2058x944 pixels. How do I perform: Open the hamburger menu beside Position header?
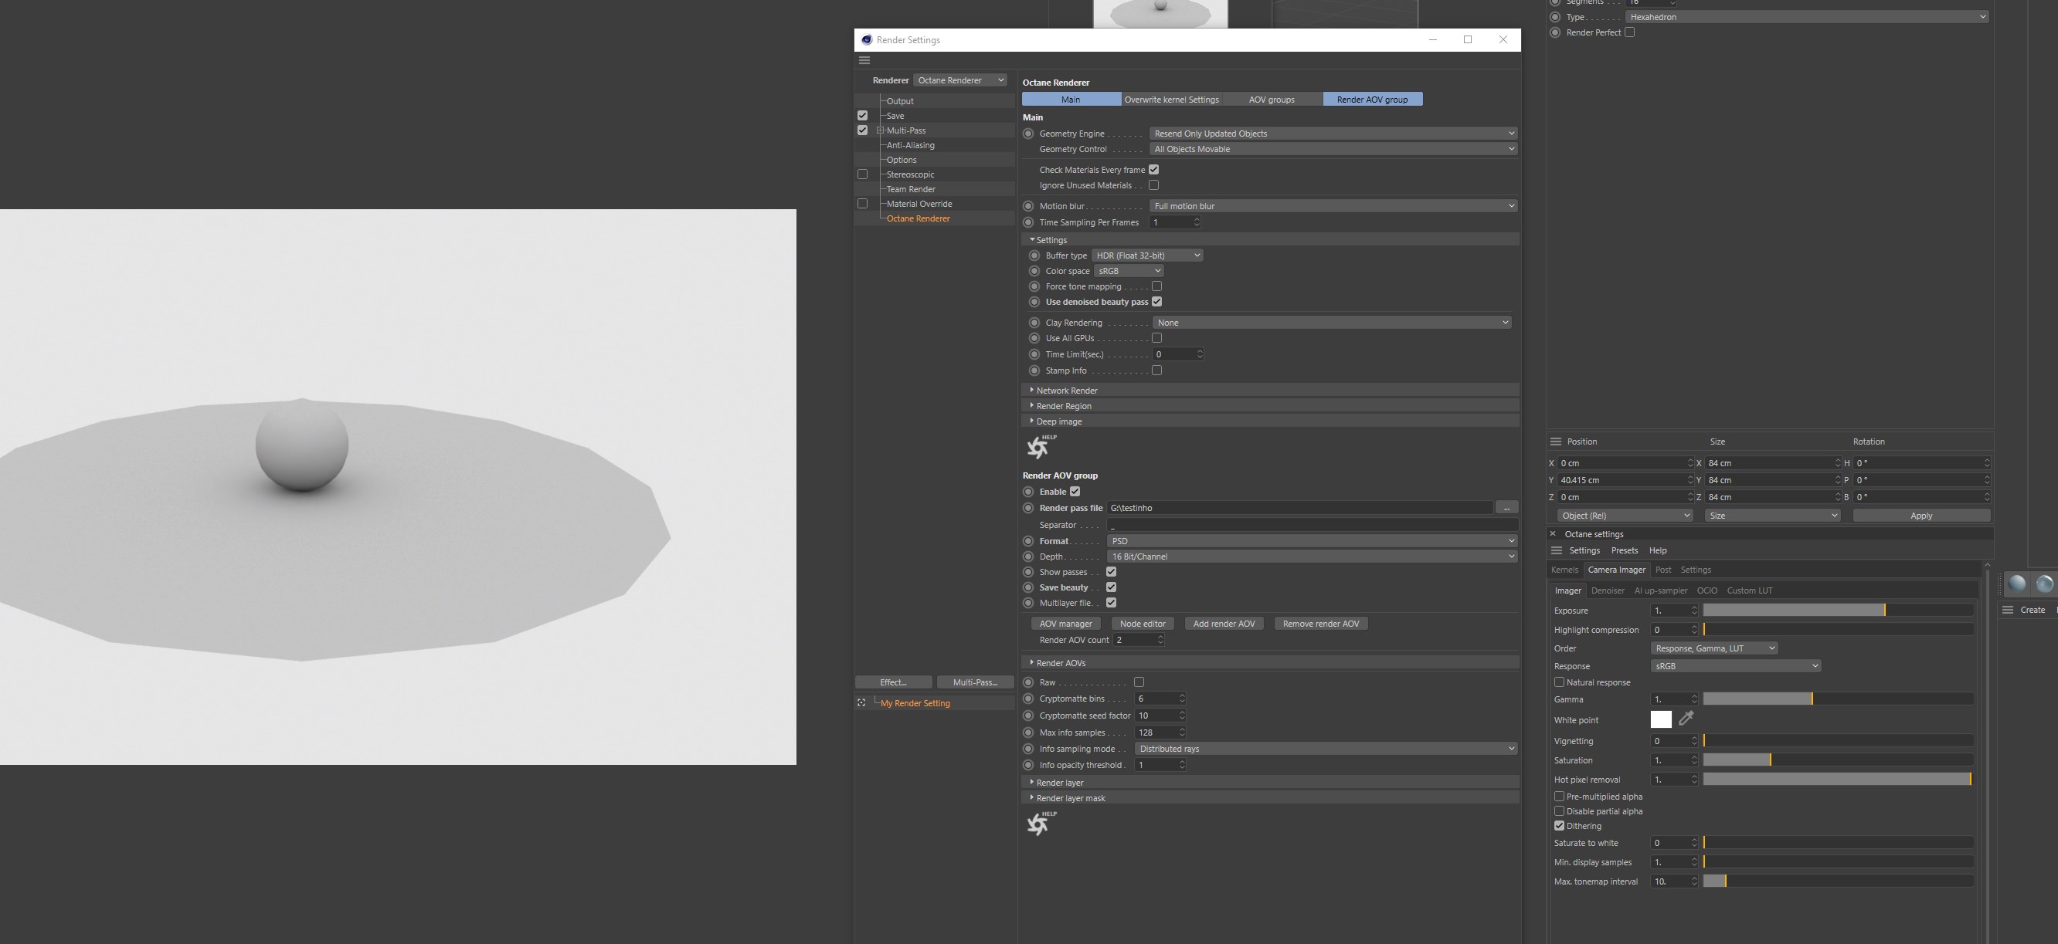coord(1556,442)
